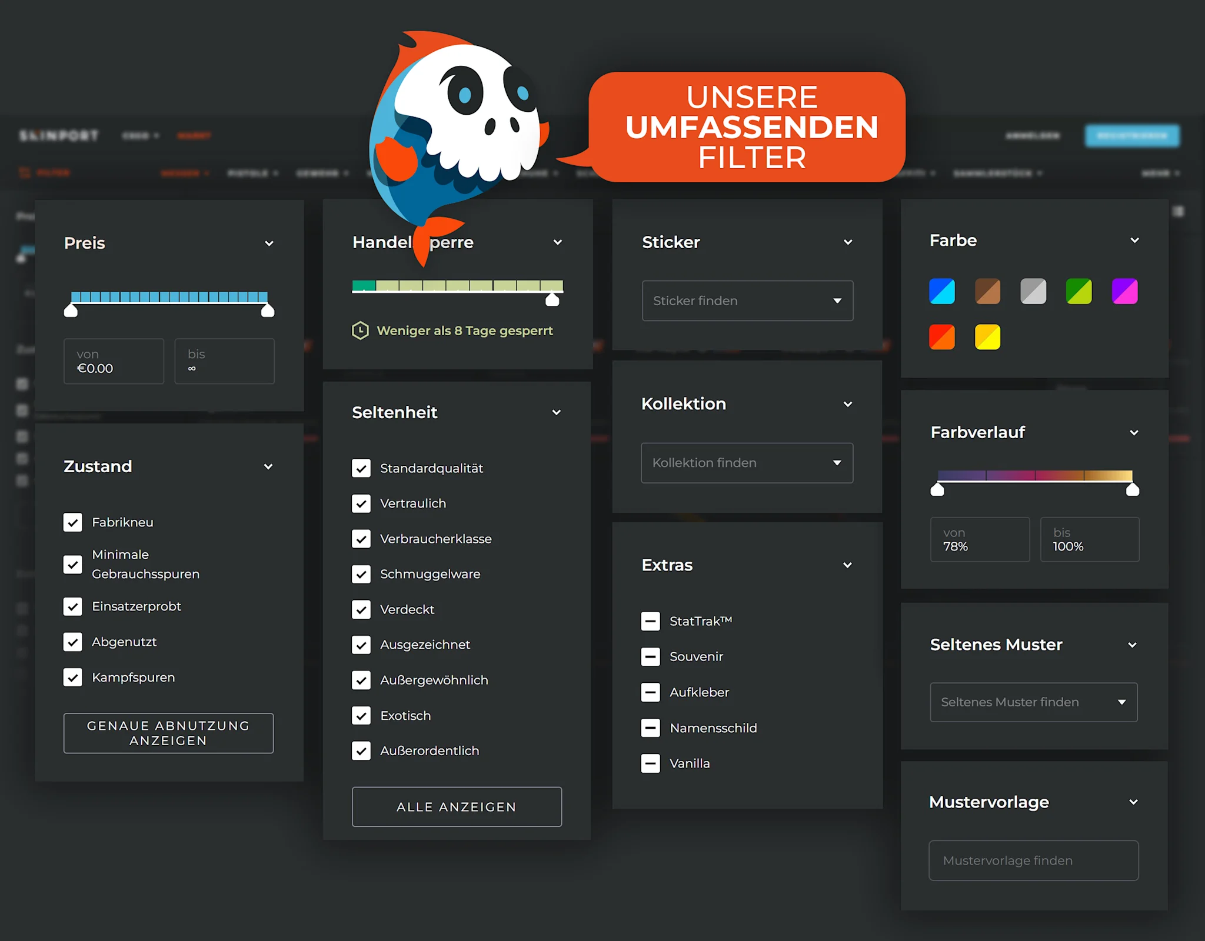1205x941 pixels.
Task: Click the clock icon beside trade lock text
Action: tap(360, 331)
